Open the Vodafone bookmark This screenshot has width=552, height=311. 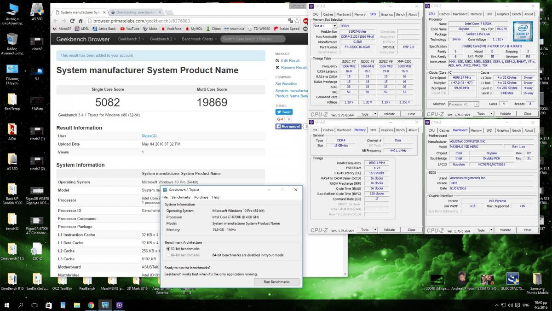click(171, 29)
